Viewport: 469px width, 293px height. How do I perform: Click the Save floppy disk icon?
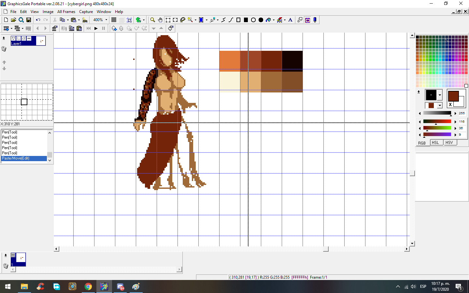coord(29,20)
